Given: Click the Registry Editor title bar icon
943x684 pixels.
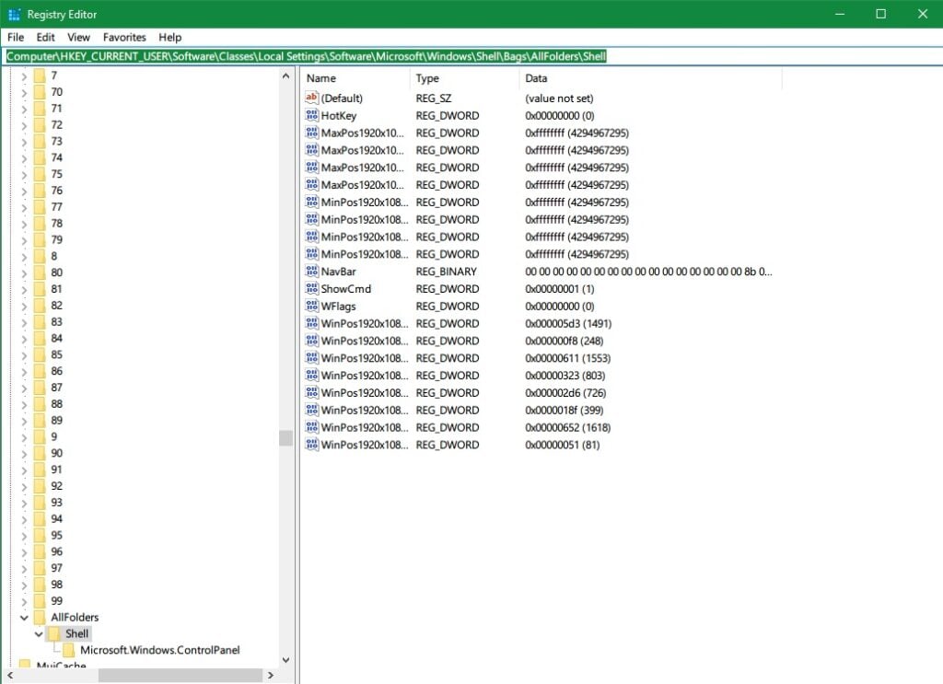Looking at the screenshot, I should (12, 13).
